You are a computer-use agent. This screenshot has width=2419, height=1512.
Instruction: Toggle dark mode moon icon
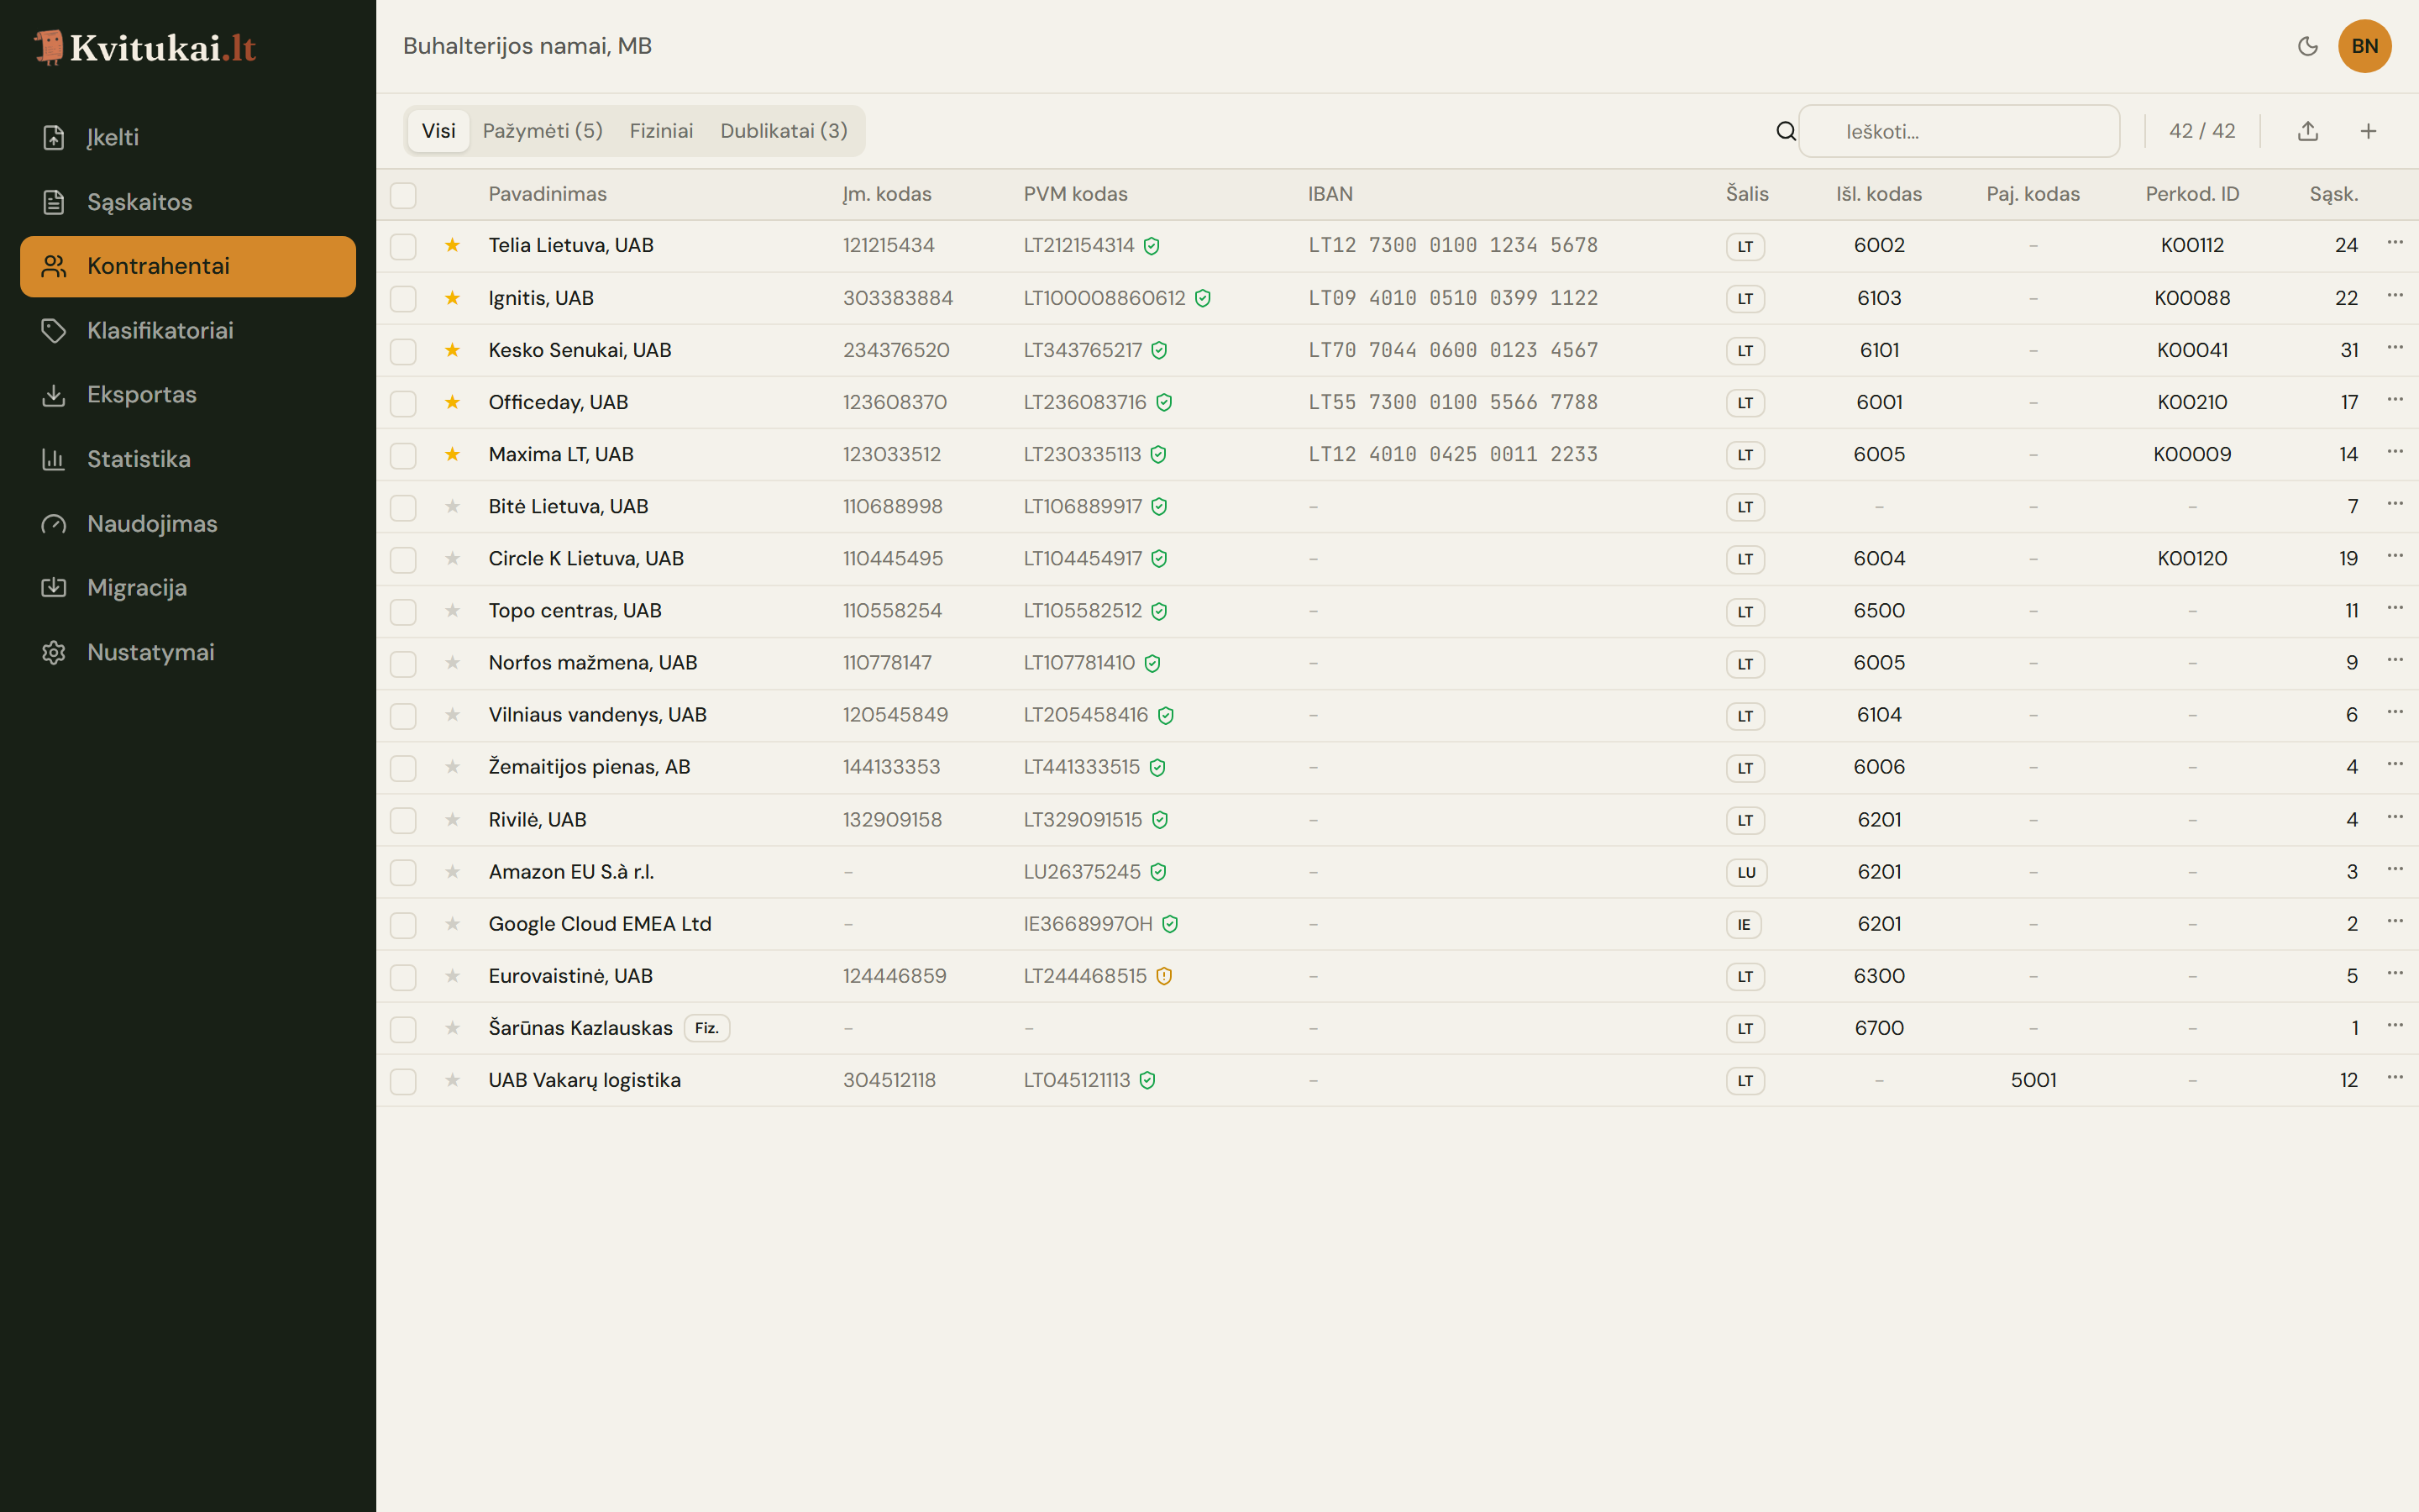pos(2307,46)
